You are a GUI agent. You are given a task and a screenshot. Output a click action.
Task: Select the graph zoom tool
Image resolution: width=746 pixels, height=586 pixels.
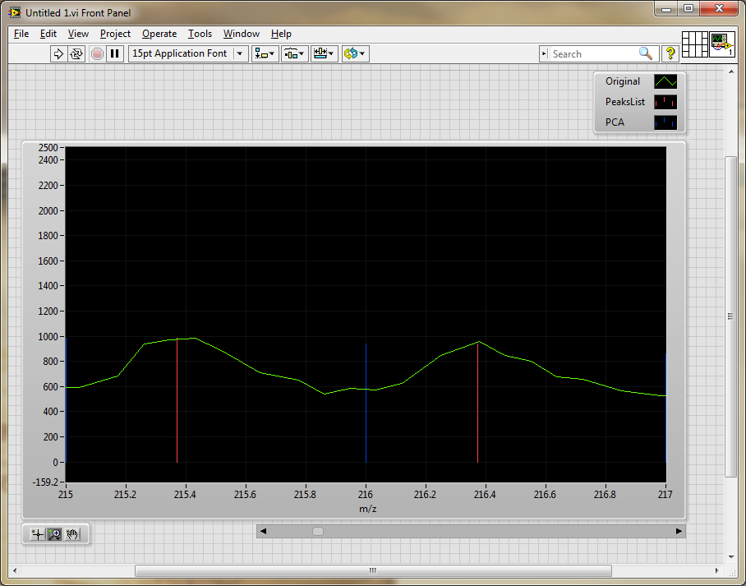tap(55, 534)
